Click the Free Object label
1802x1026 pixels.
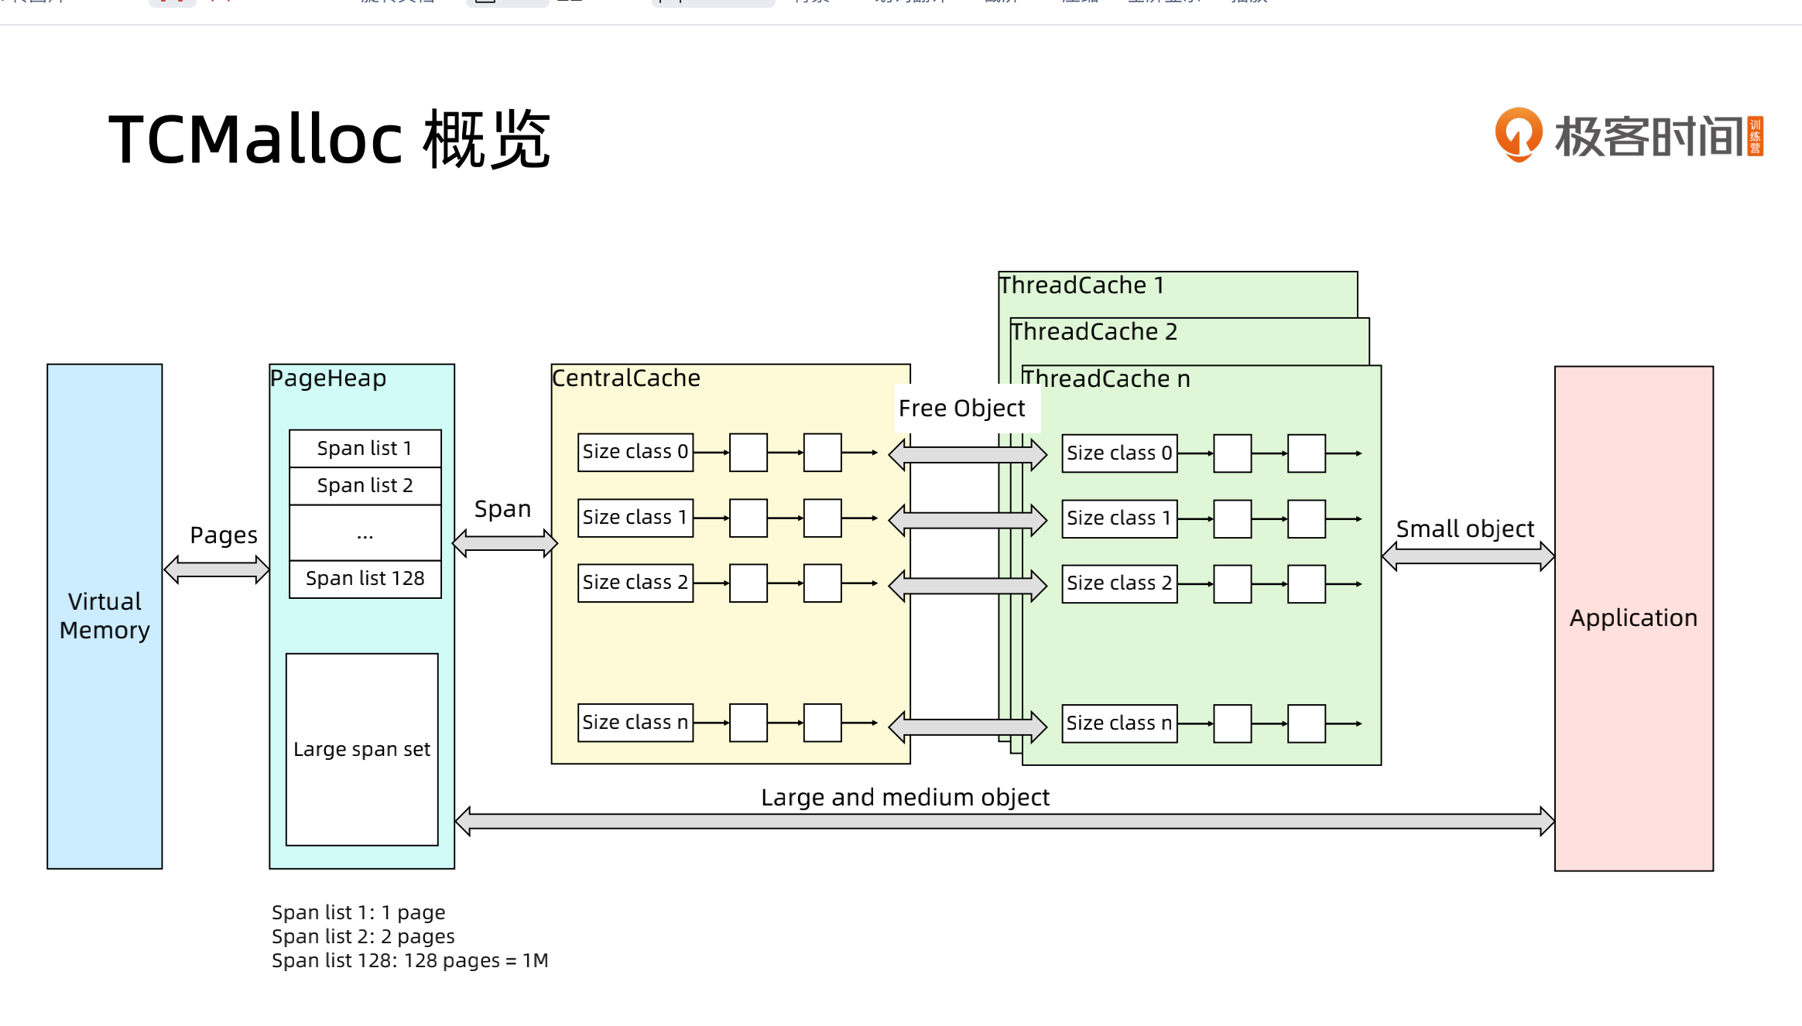tap(961, 408)
